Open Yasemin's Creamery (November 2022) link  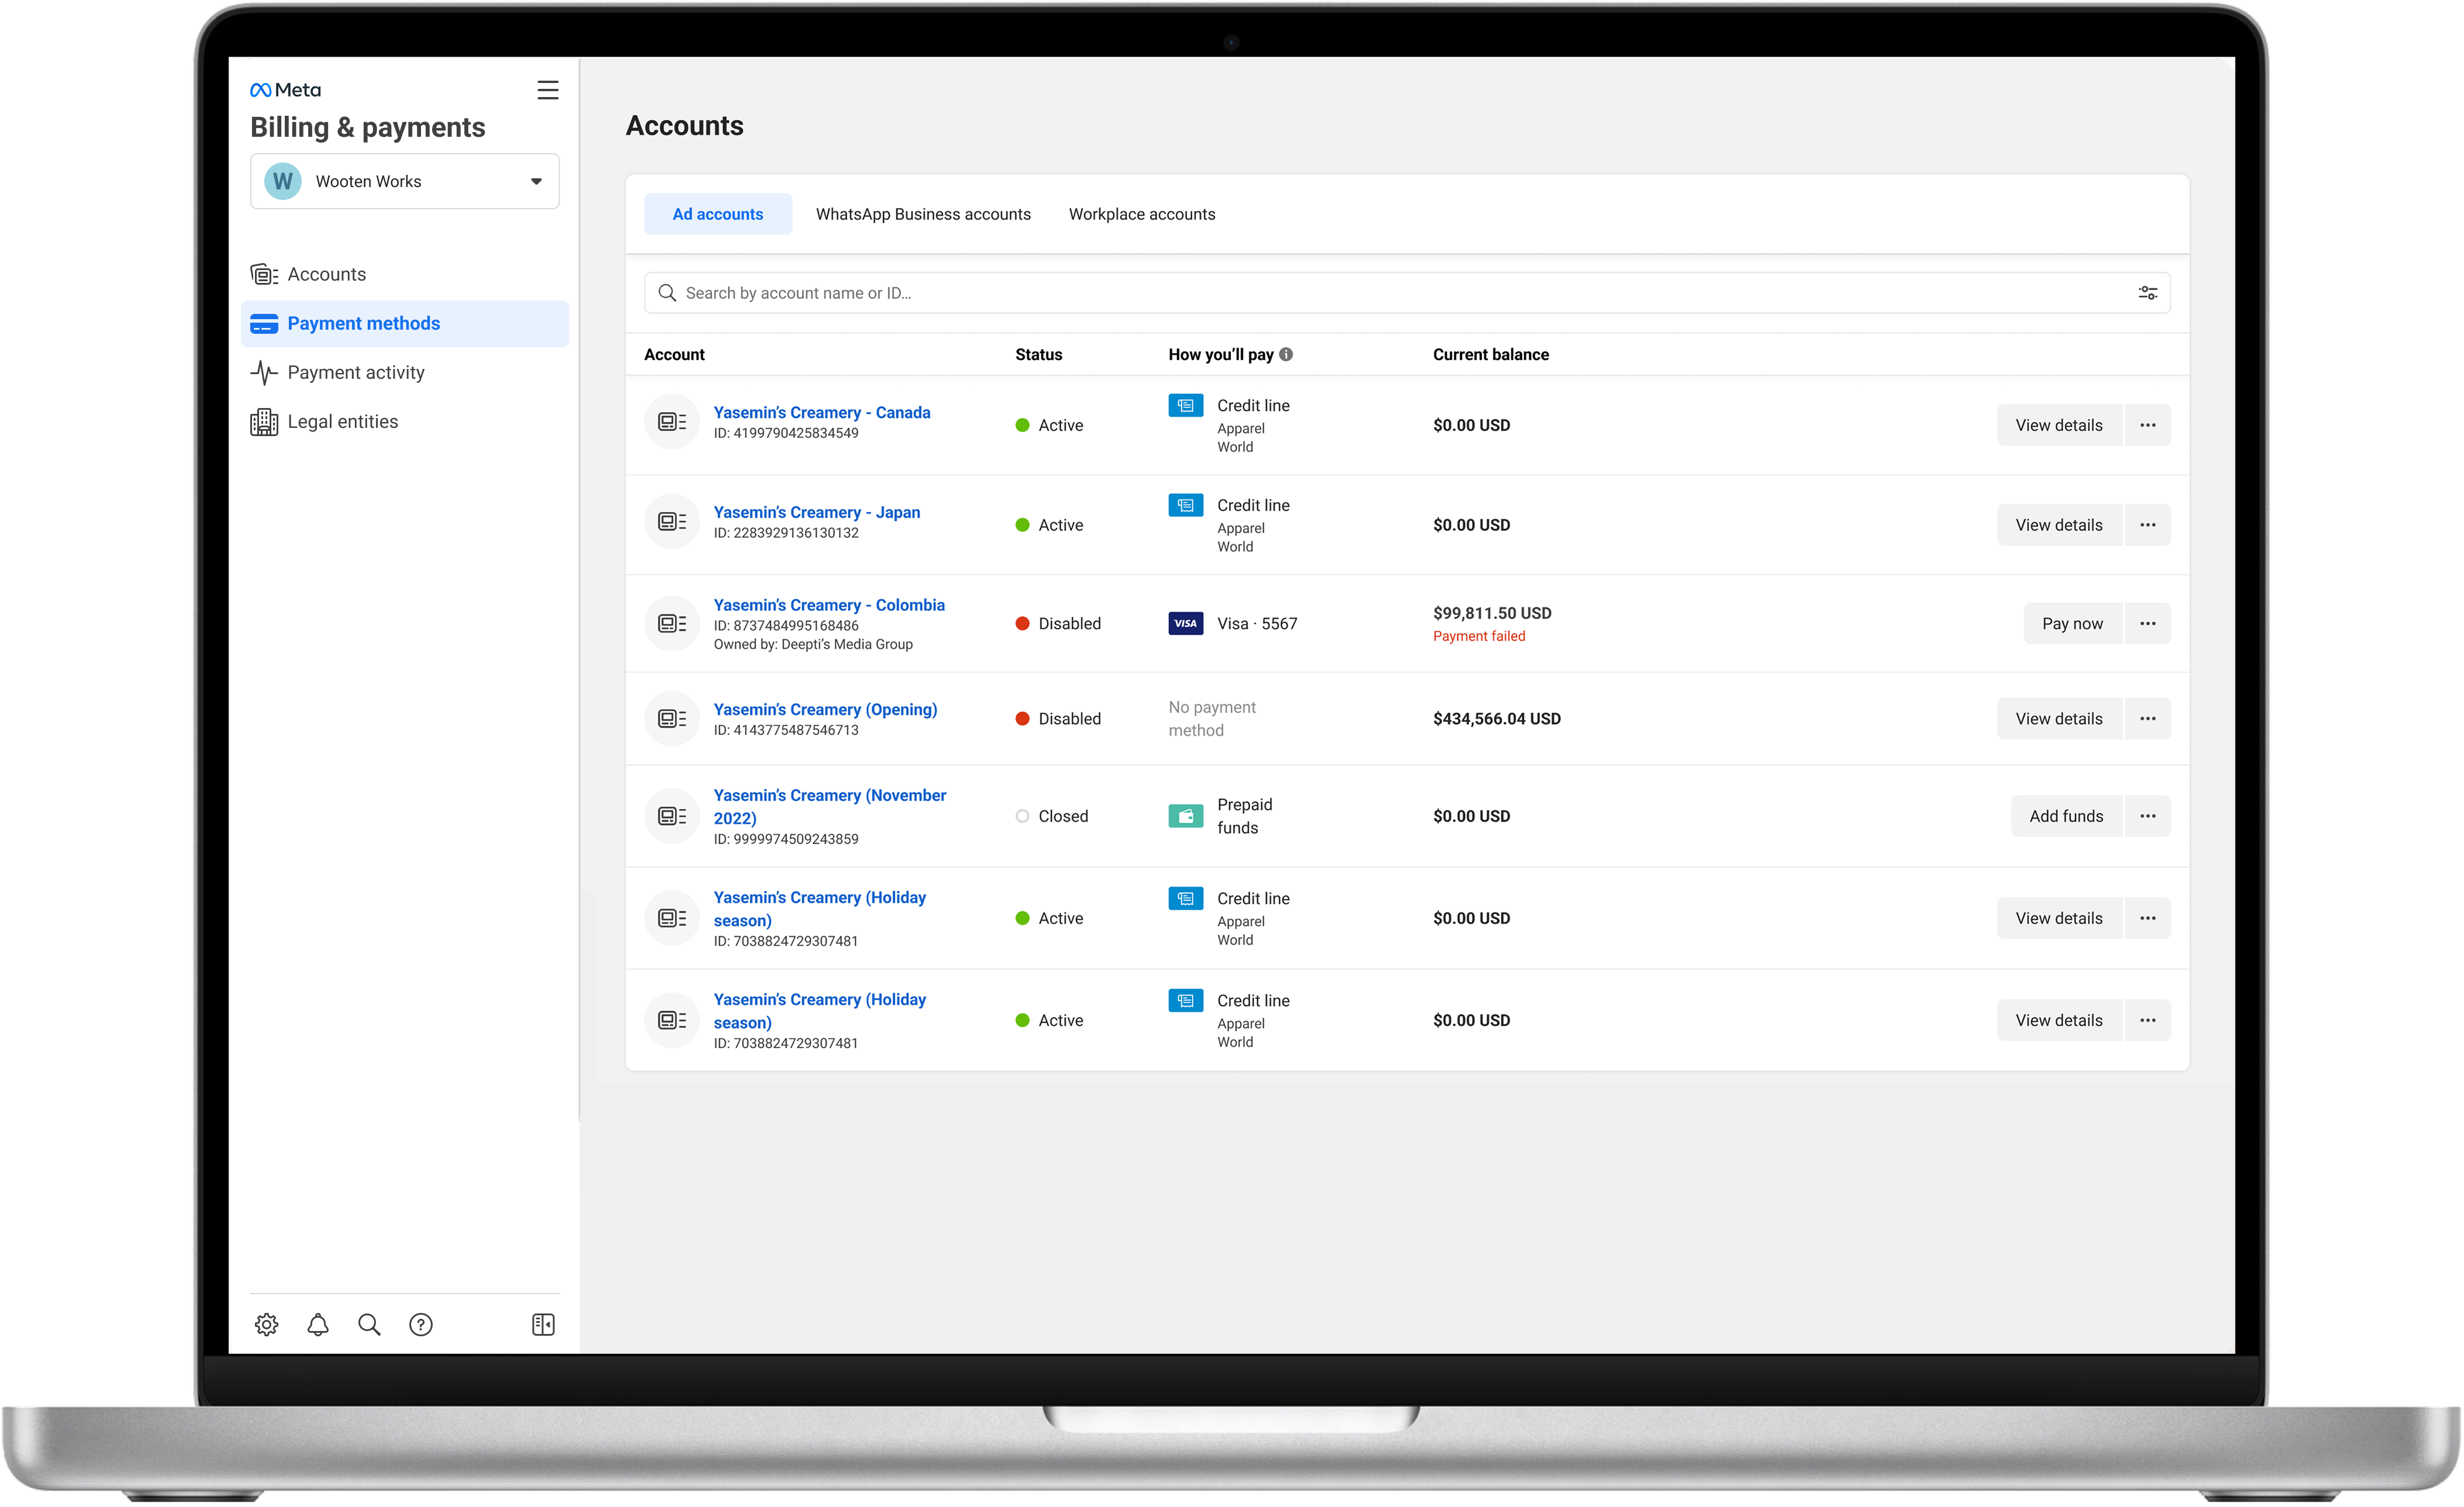pyautogui.click(x=829, y=806)
